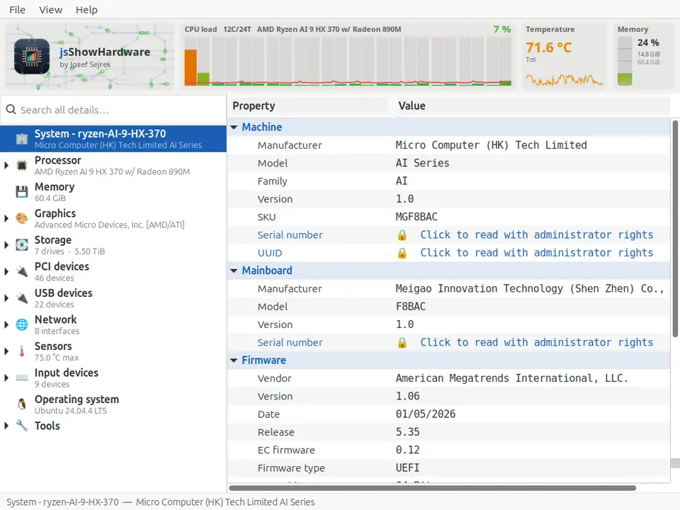The height and width of the screenshot is (510, 680).
Task: Click the Processor chip icon in sidebar
Action: (22, 165)
